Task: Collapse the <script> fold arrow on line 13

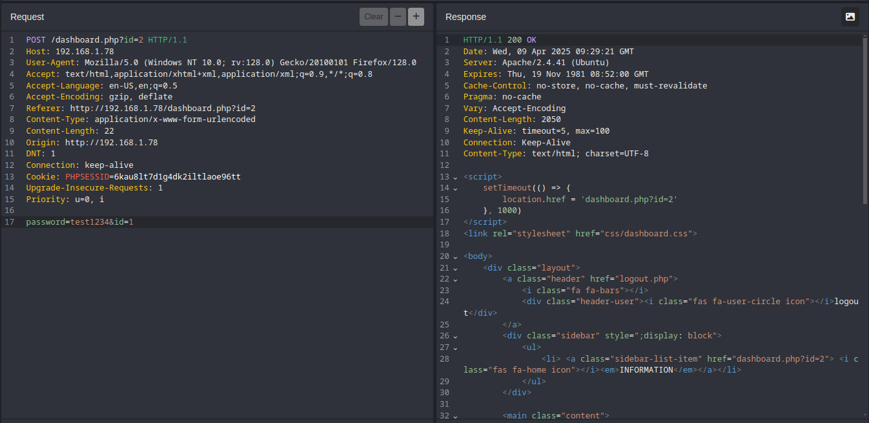Action: [455, 177]
